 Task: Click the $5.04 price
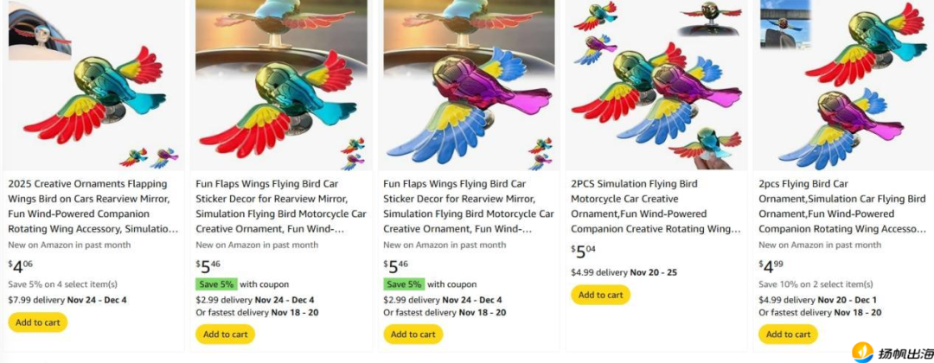[x=584, y=252]
